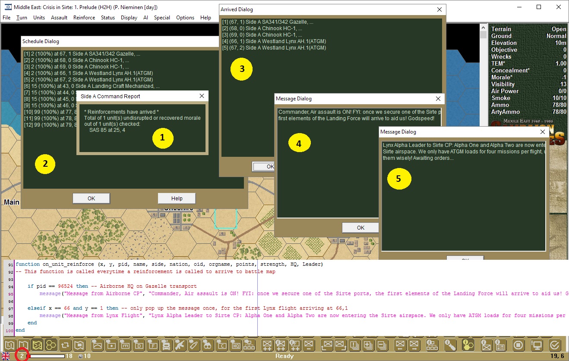Open the Special menu
569x361 pixels.
point(162,18)
